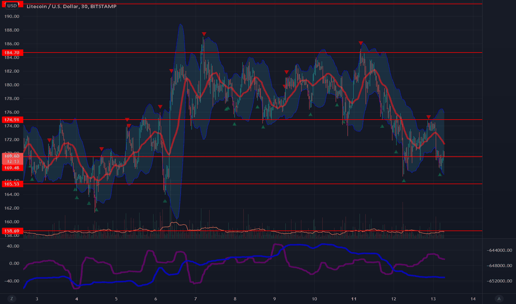This screenshot has width=516, height=304.
Task: Click date label 7 on time axis
Action: pyautogui.click(x=195, y=298)
